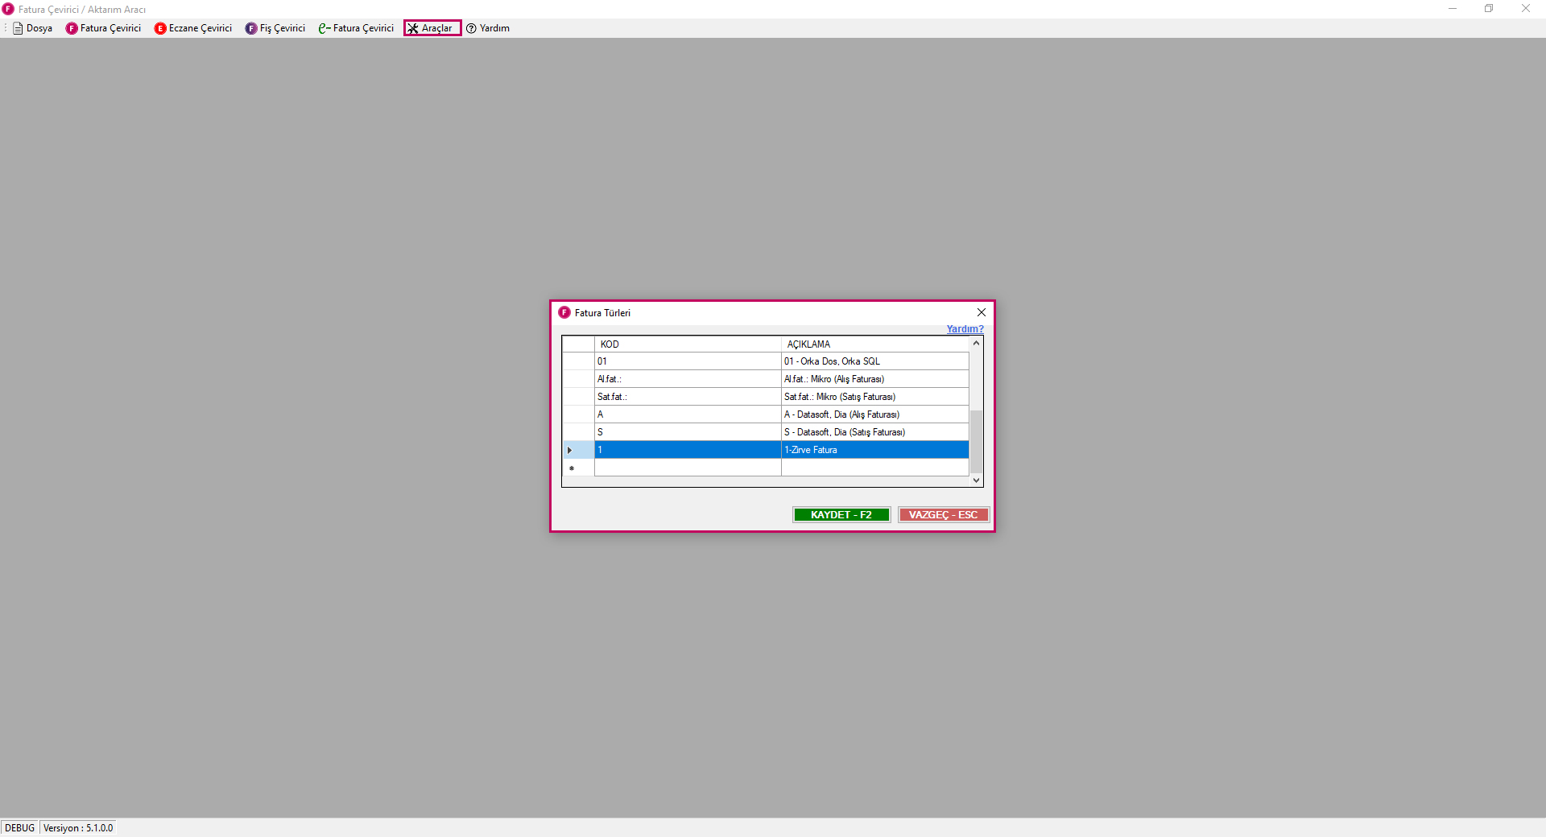1546x837 pixels.
Task: Select 'Al.fat.: Mikro (Alış Faturası)' cell
Action: pyautogui.click(x=875, y=379)
